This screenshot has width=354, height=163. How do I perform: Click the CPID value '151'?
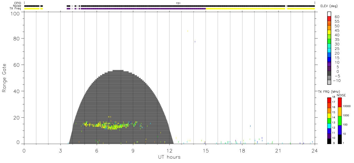(178, 3)
